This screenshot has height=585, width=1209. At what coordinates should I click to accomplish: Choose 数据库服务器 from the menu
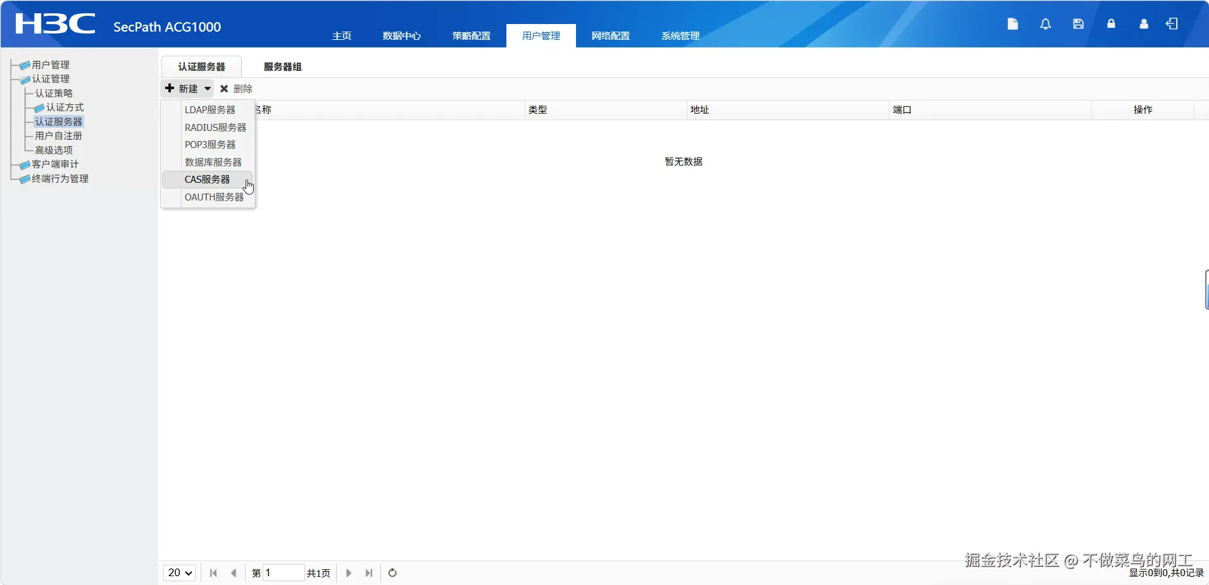pyautogui.click(x=208, y=162)
